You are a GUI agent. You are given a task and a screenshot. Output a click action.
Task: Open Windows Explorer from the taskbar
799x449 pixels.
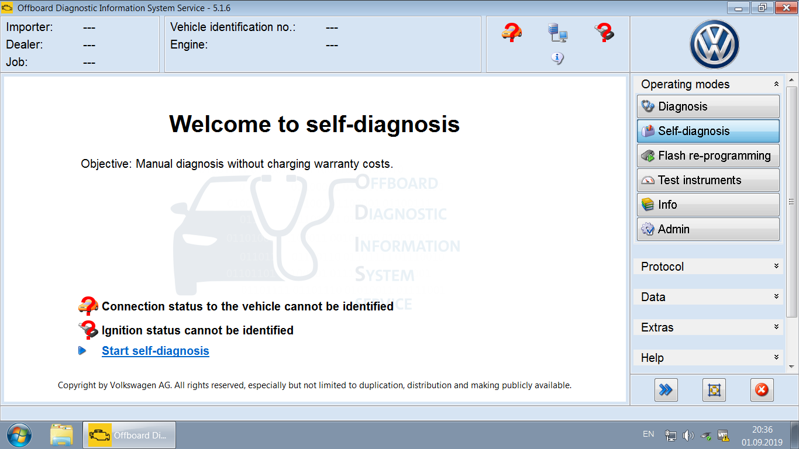click(x=61, y=435)
